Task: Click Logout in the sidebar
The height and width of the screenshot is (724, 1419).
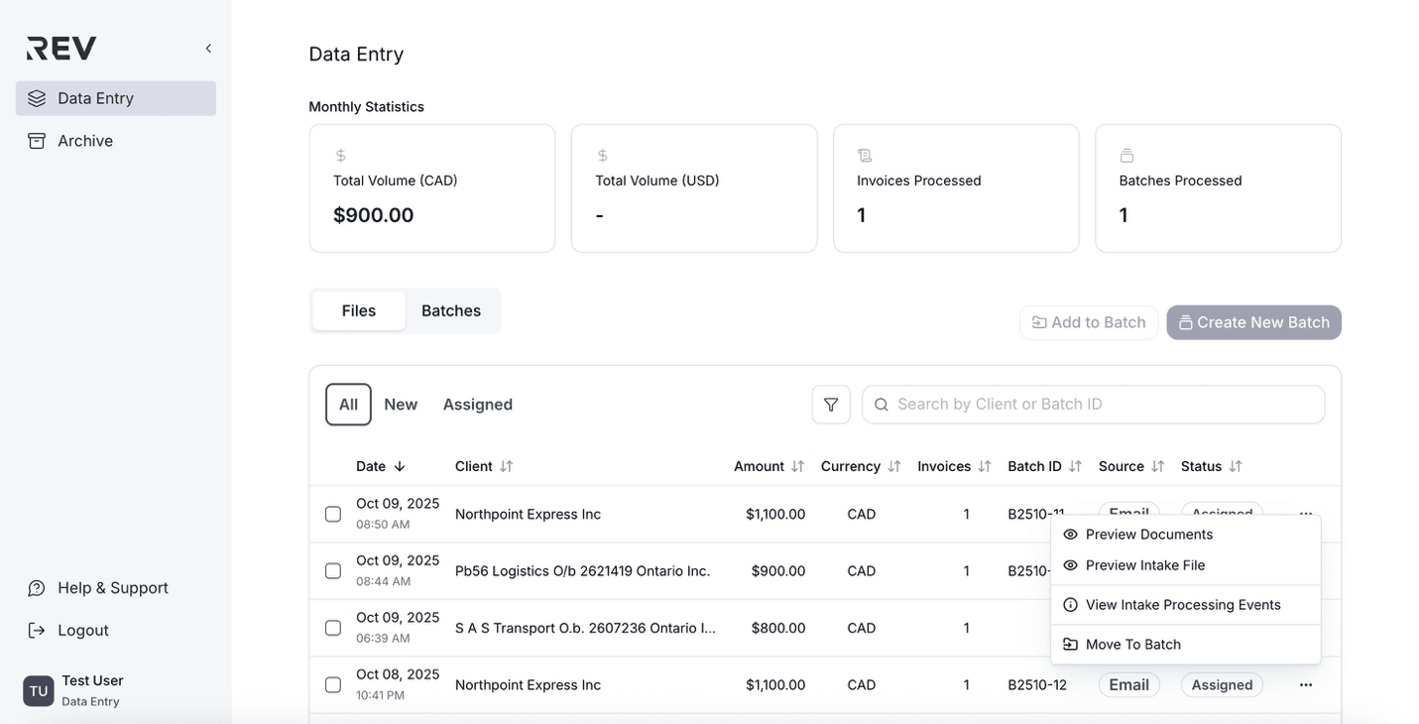Action: 82,631
